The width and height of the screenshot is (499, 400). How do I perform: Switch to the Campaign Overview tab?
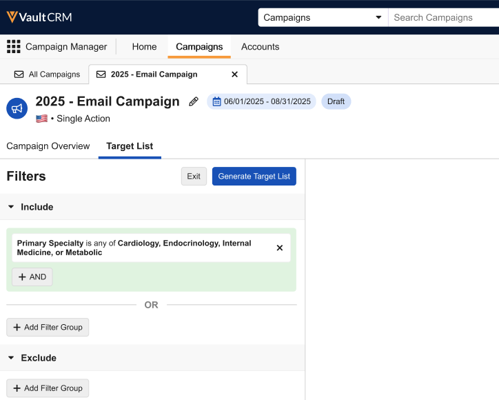(48, 146)
